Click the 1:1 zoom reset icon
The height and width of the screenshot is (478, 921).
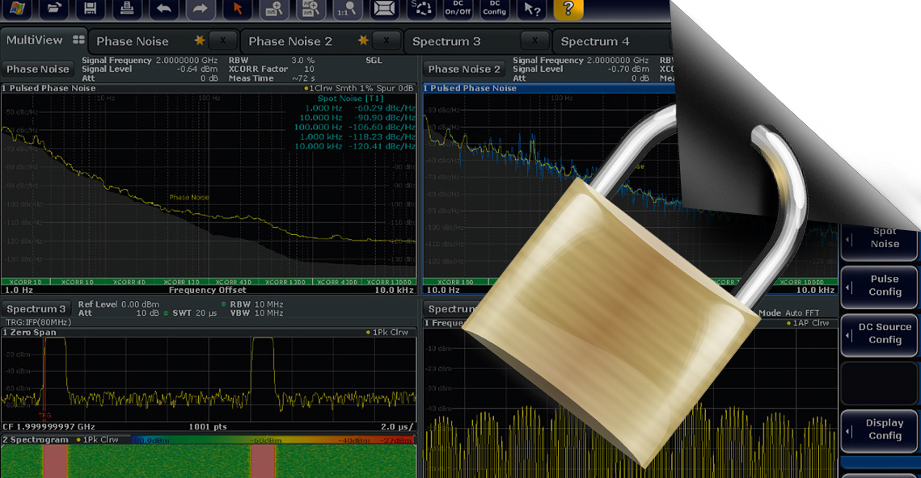348,9
